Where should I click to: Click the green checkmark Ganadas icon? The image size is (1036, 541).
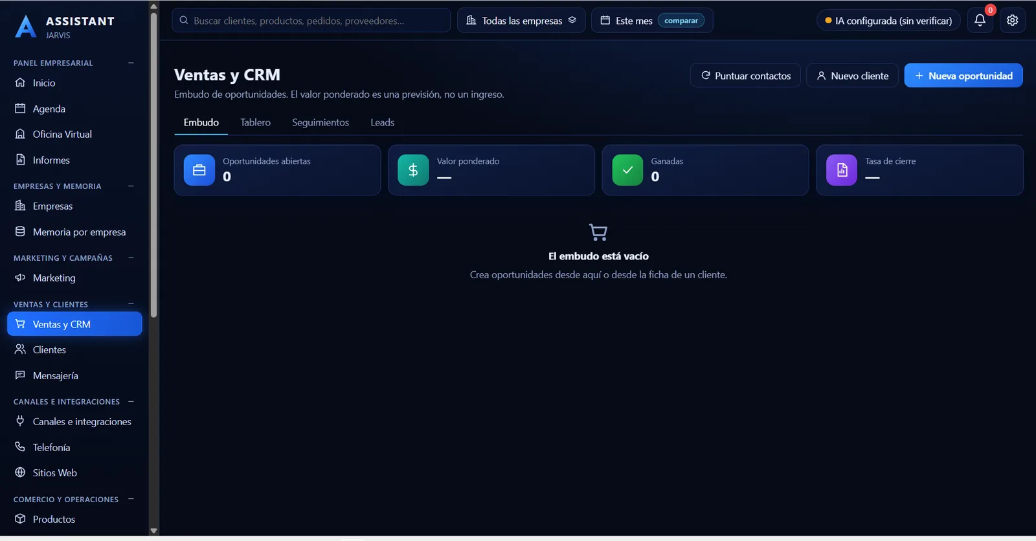627,170
